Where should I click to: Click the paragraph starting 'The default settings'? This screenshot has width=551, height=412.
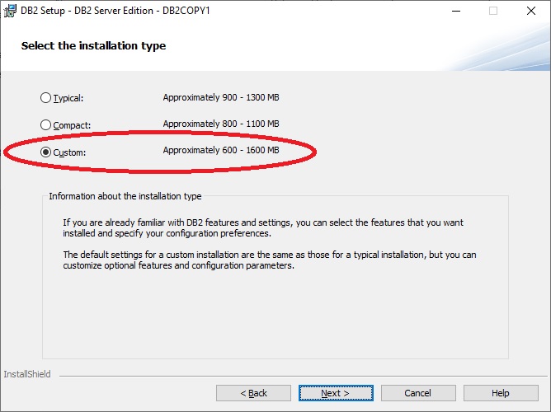pos(269,260)
